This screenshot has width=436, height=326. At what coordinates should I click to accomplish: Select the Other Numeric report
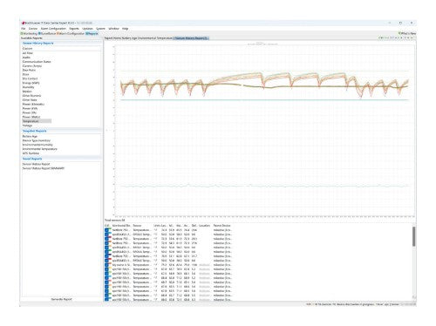click(x=31, y=96)
